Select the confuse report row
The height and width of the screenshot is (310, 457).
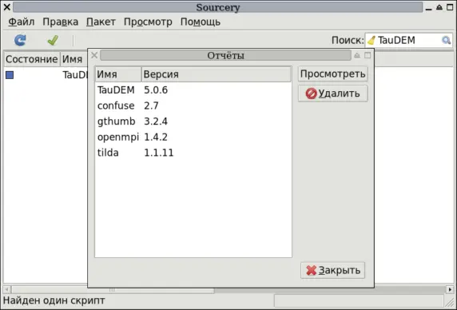click(x=193, y=105)
